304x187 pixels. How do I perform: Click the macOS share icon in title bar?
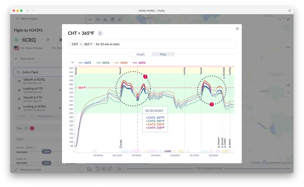289,11
